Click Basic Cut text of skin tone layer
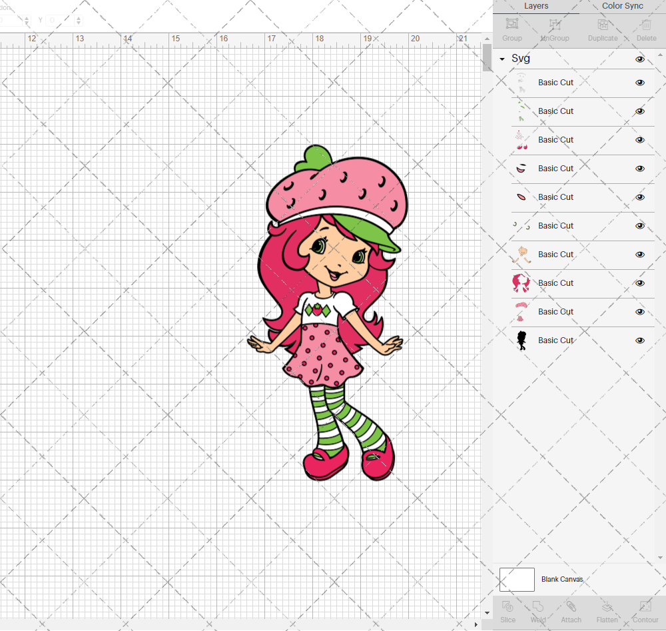Image resolution: width=666 pixels, height=631 pixels. pos(555,255)
